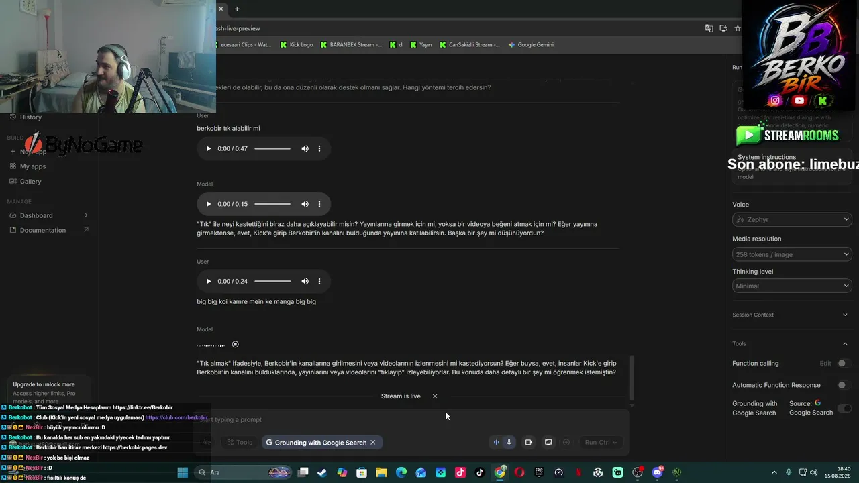Enable Automatic Function Response toggle

[844, 386]
